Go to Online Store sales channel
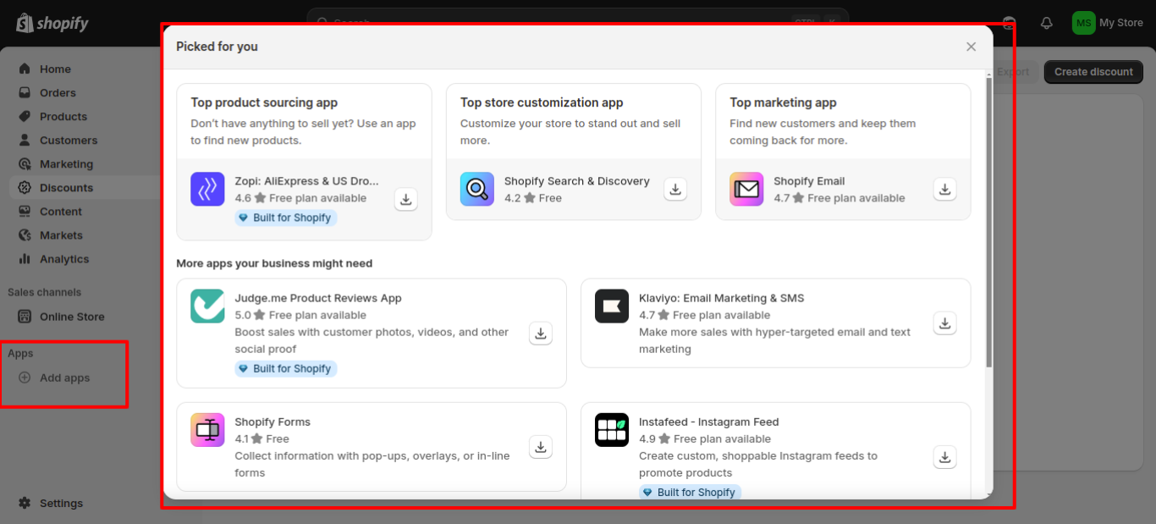1156x524 pixels. click(72, 316)
